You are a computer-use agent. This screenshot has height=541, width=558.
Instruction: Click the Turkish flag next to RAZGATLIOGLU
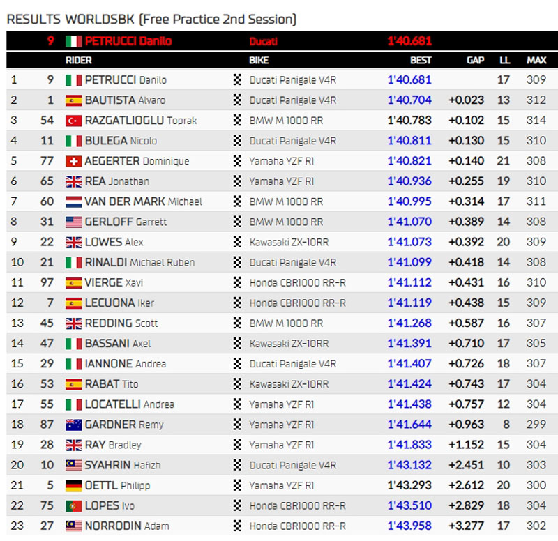click(x=73, y=121)
